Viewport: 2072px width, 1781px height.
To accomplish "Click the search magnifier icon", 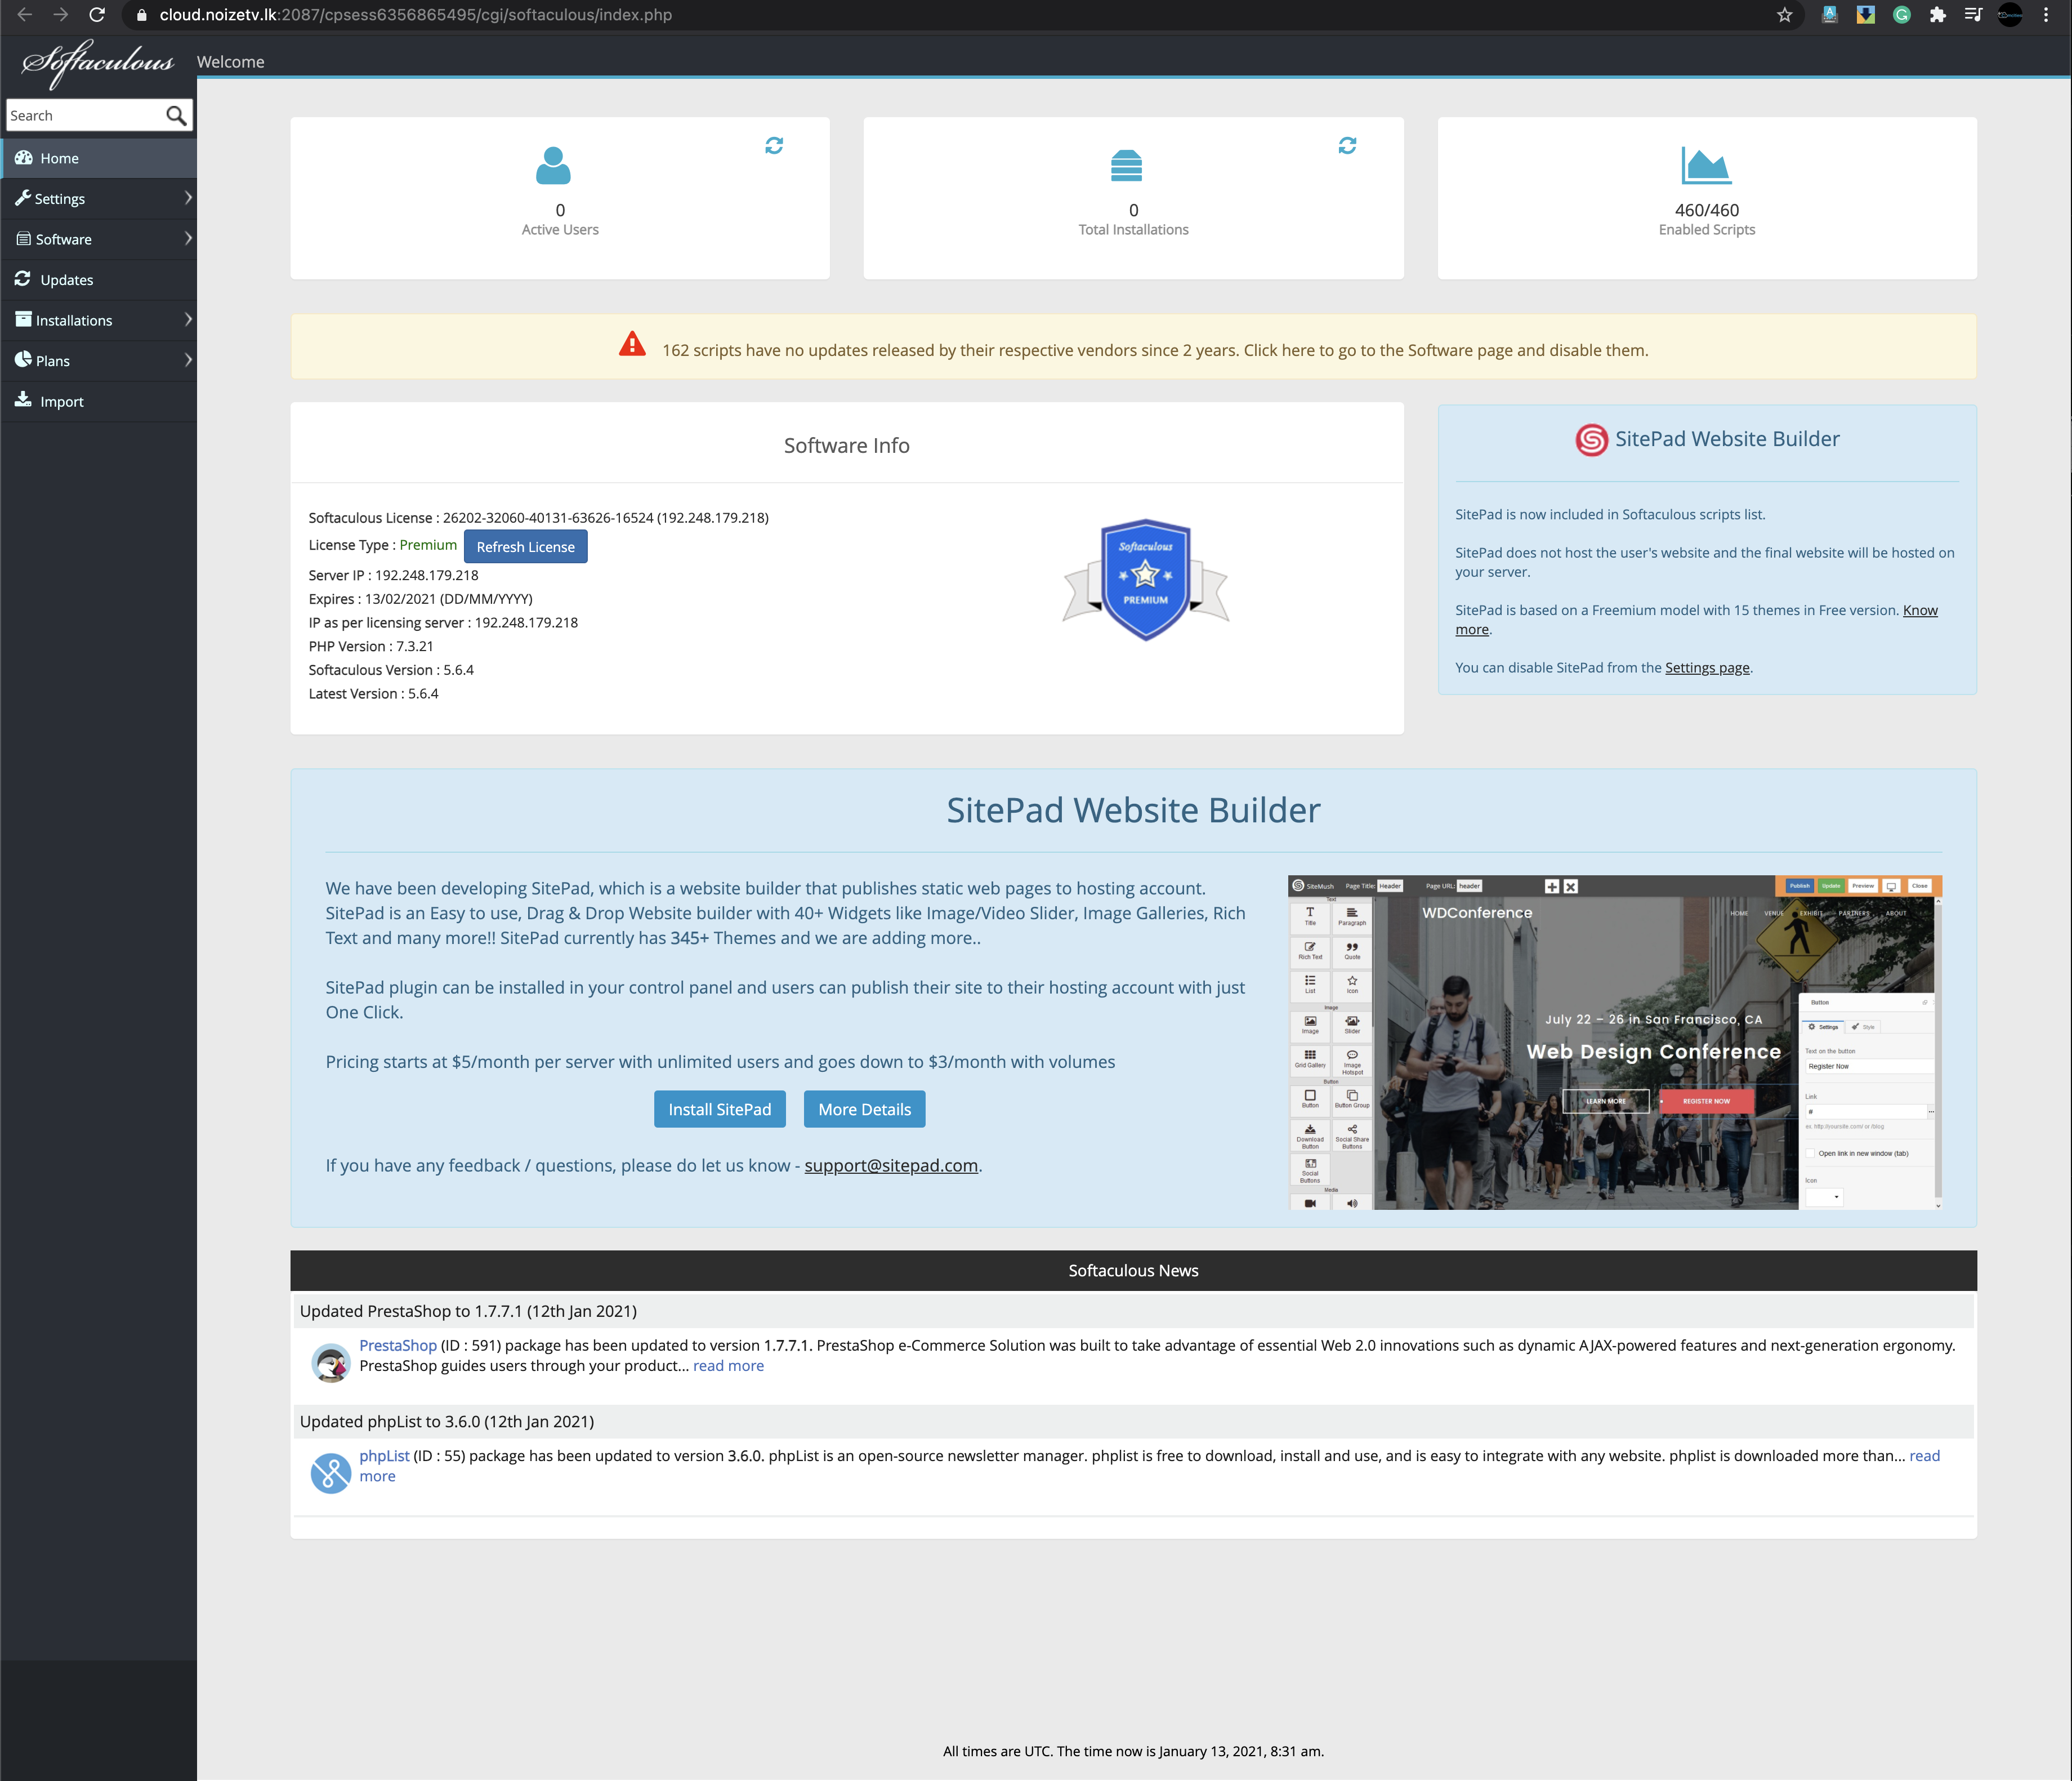I will pyautogui.click(x=176, y=116).
